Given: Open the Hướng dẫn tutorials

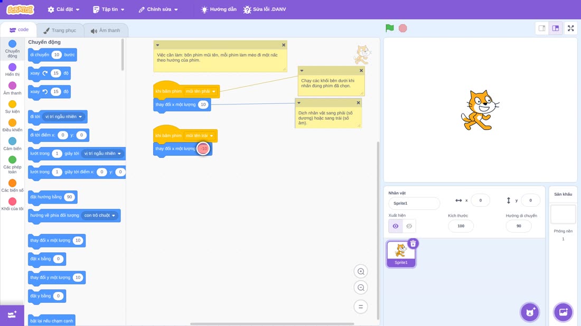Looking at the screenshot, I should tap(219, 9).
